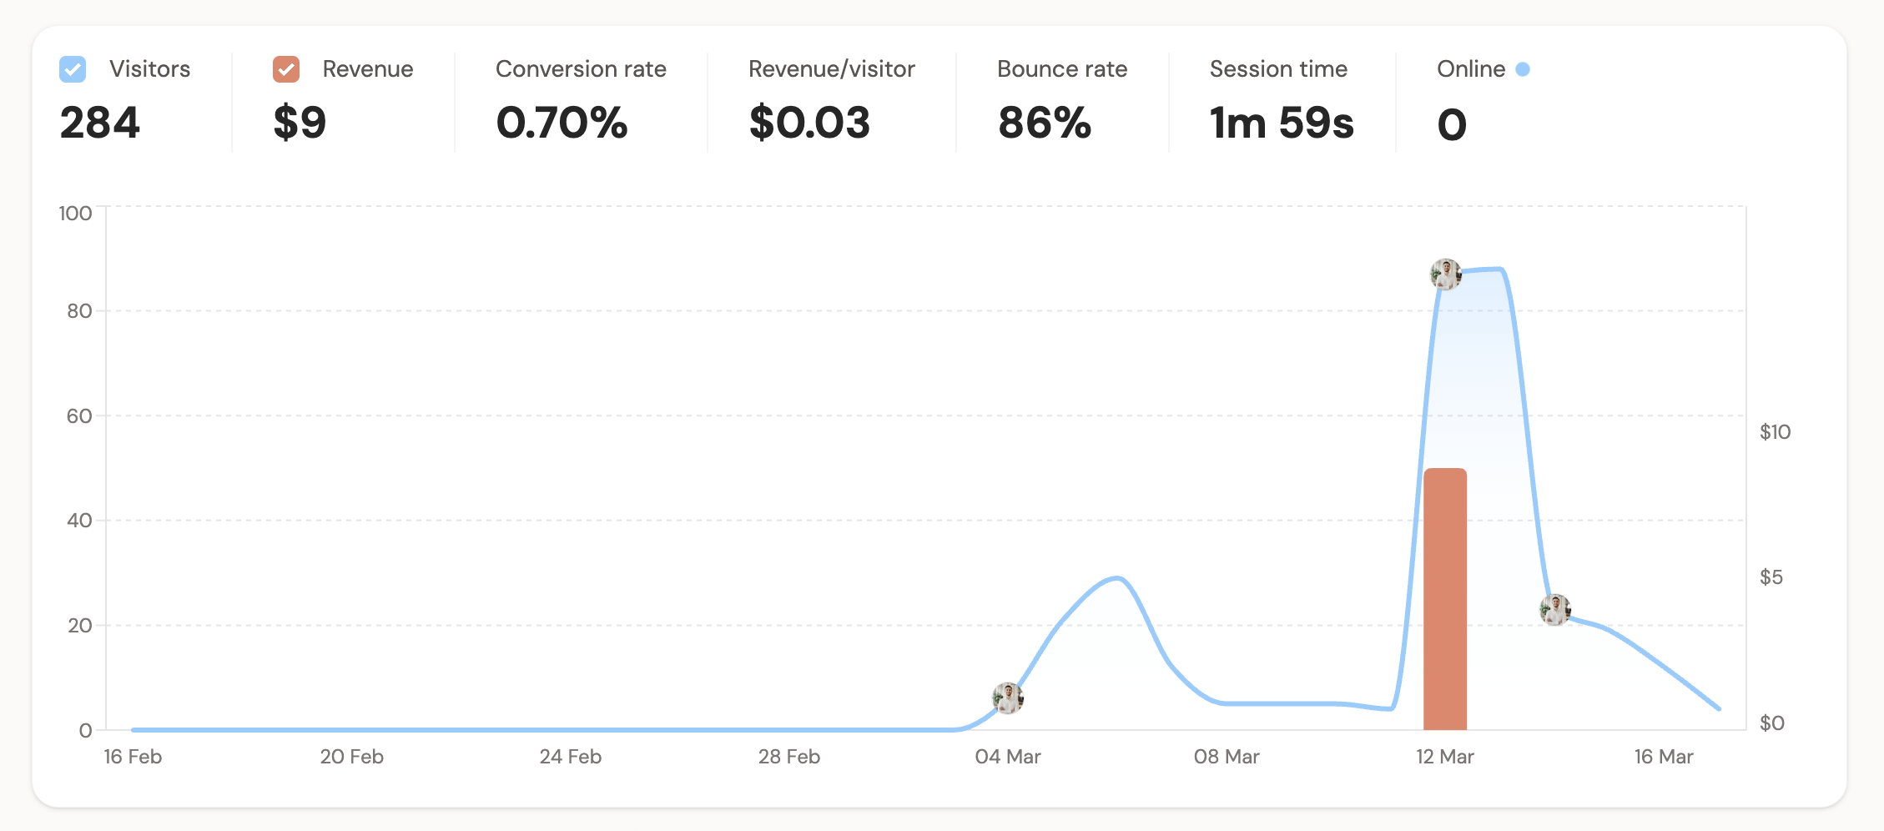Click the Visitors label text

click(149, 69)
